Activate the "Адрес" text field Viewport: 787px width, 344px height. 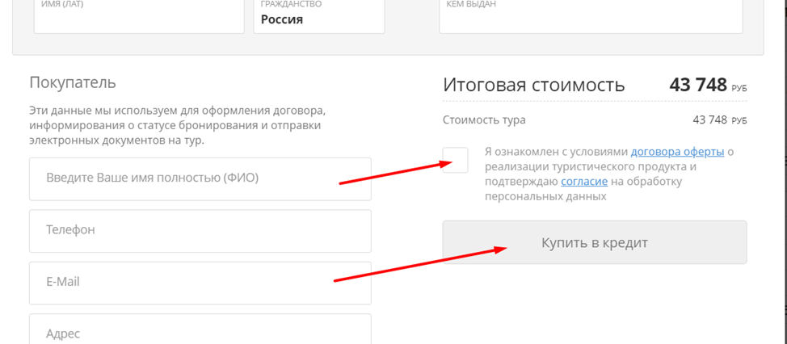coord(200,331)
